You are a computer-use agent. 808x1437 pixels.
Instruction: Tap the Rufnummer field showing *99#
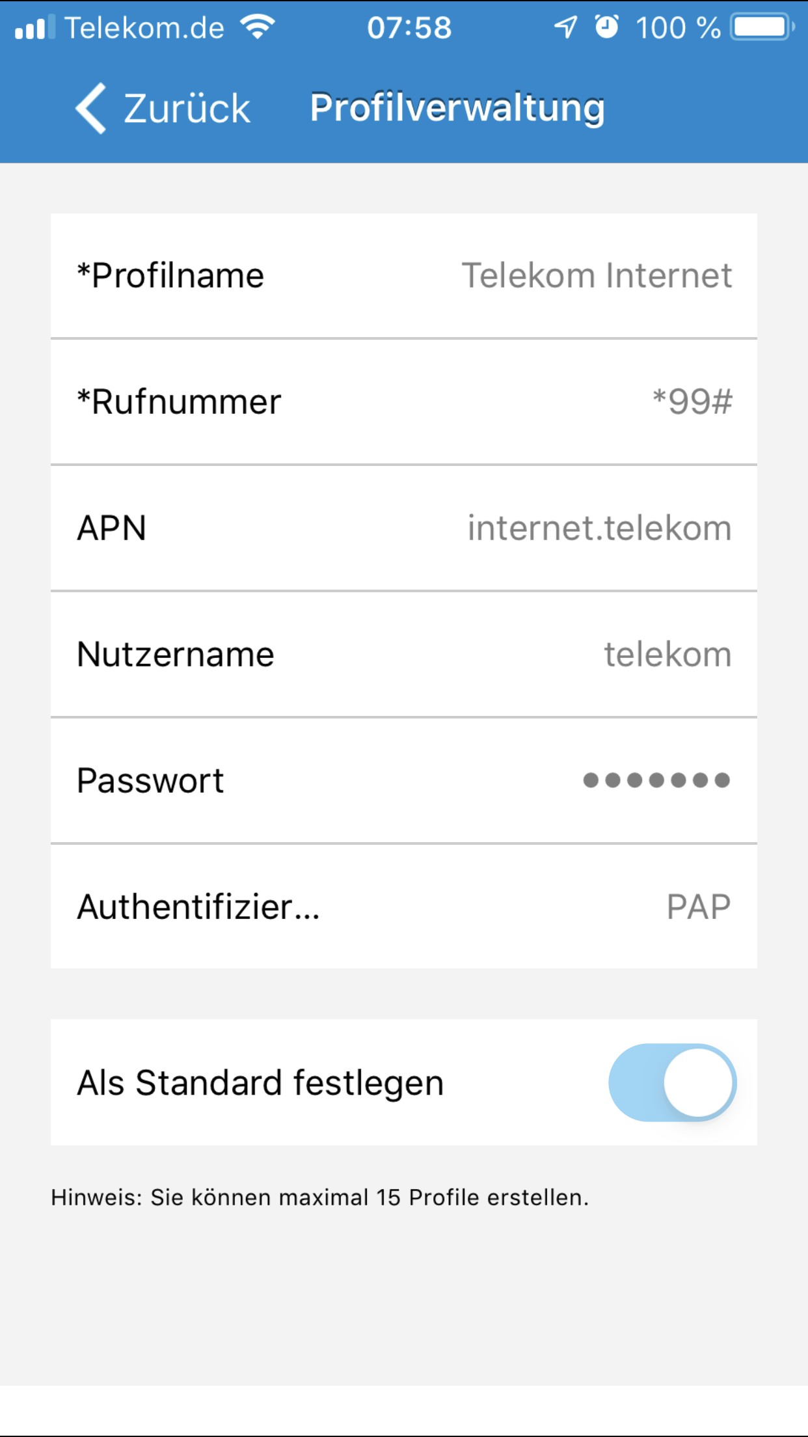tap(692, 402)
